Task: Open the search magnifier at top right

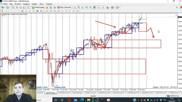Action: [x=177, y=7]
